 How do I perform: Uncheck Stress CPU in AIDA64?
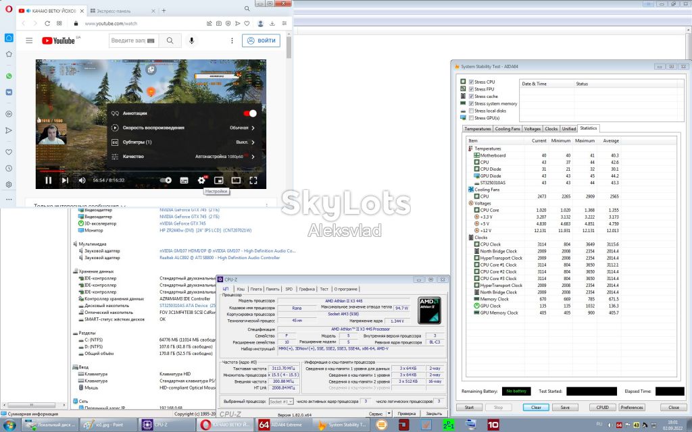[x=471, y=82]
